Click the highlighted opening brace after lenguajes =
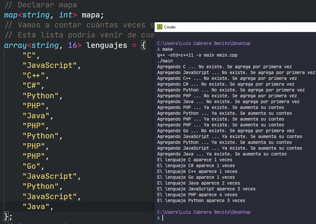The width and height of the screenshot is (316, 224). 143,45
